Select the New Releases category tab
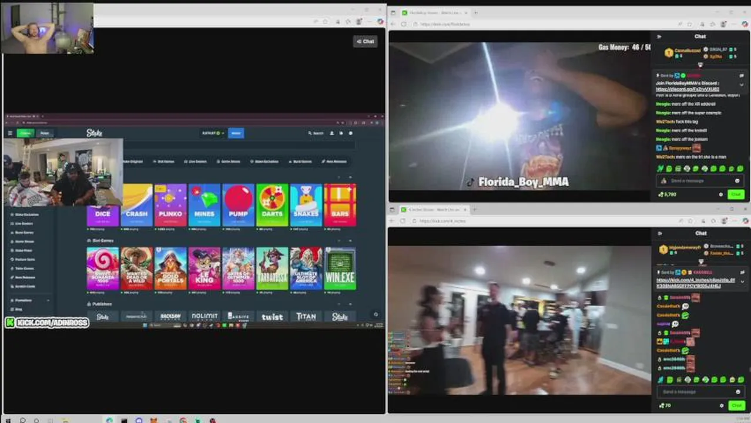The height and width of the screenshot is (423, 751). point(334,161)
